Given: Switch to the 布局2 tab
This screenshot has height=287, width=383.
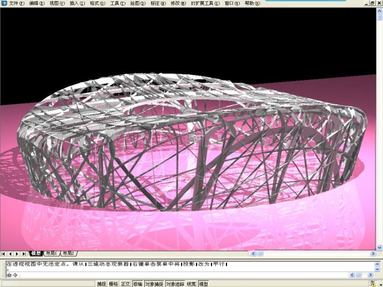Looking at the screenshot, I should 68,254.
